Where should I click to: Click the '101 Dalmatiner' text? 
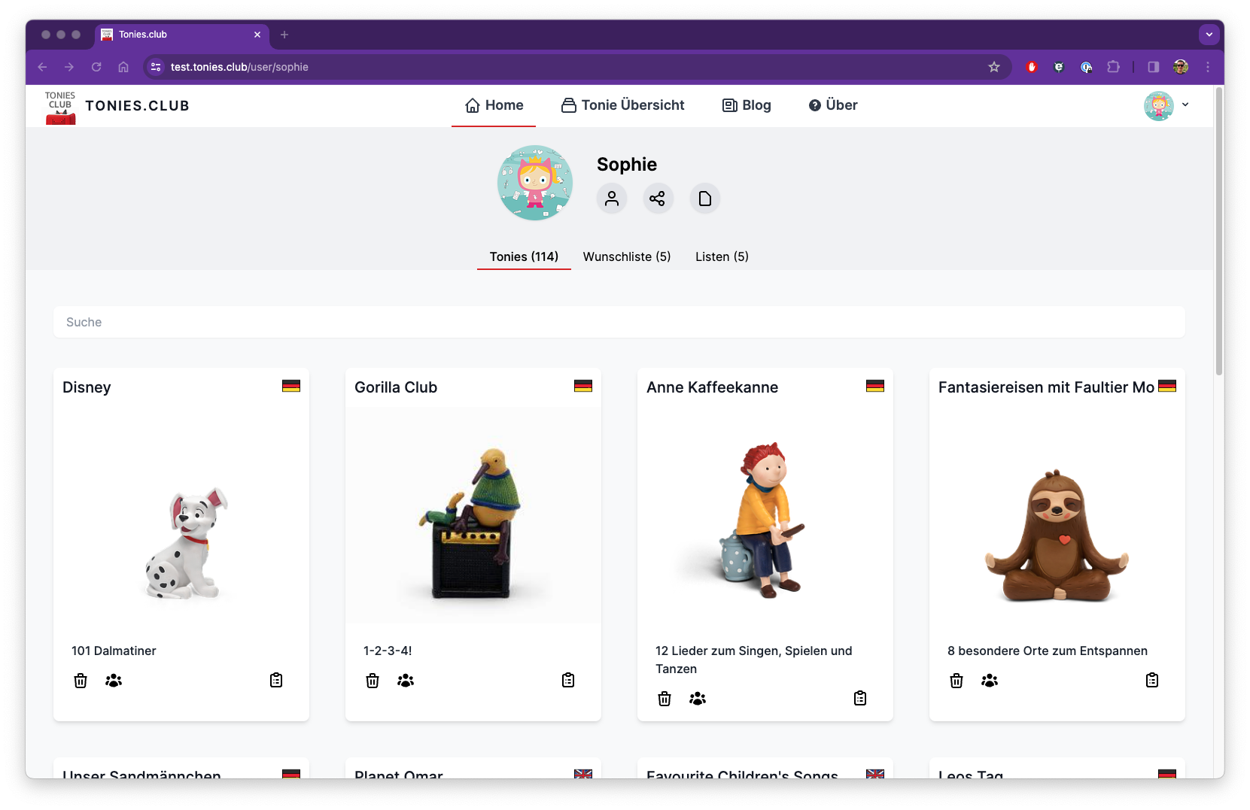pyautogui.click(x=114, y=651)
